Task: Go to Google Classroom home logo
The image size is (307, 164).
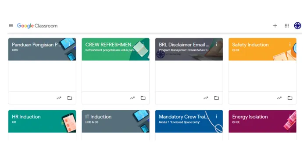Action: [x=37, y=26]
